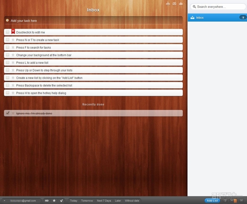
Task: Select 'Press Backspace to delete the selected list' text
Action: (44, 85)
